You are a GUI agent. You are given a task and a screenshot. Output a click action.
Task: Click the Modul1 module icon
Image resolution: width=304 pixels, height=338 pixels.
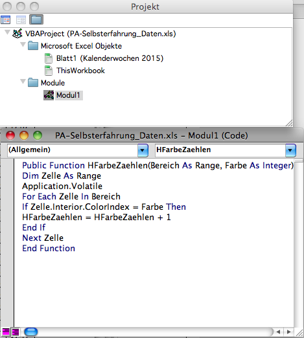(49, 95)
